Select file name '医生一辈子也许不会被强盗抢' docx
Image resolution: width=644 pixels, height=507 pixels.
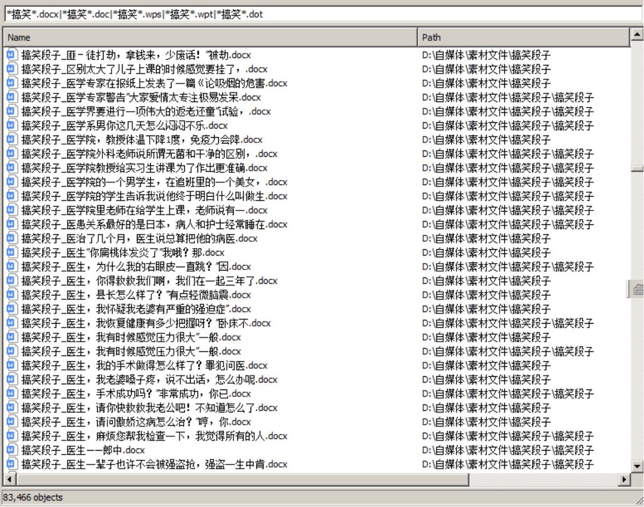(x=155, y=464)
